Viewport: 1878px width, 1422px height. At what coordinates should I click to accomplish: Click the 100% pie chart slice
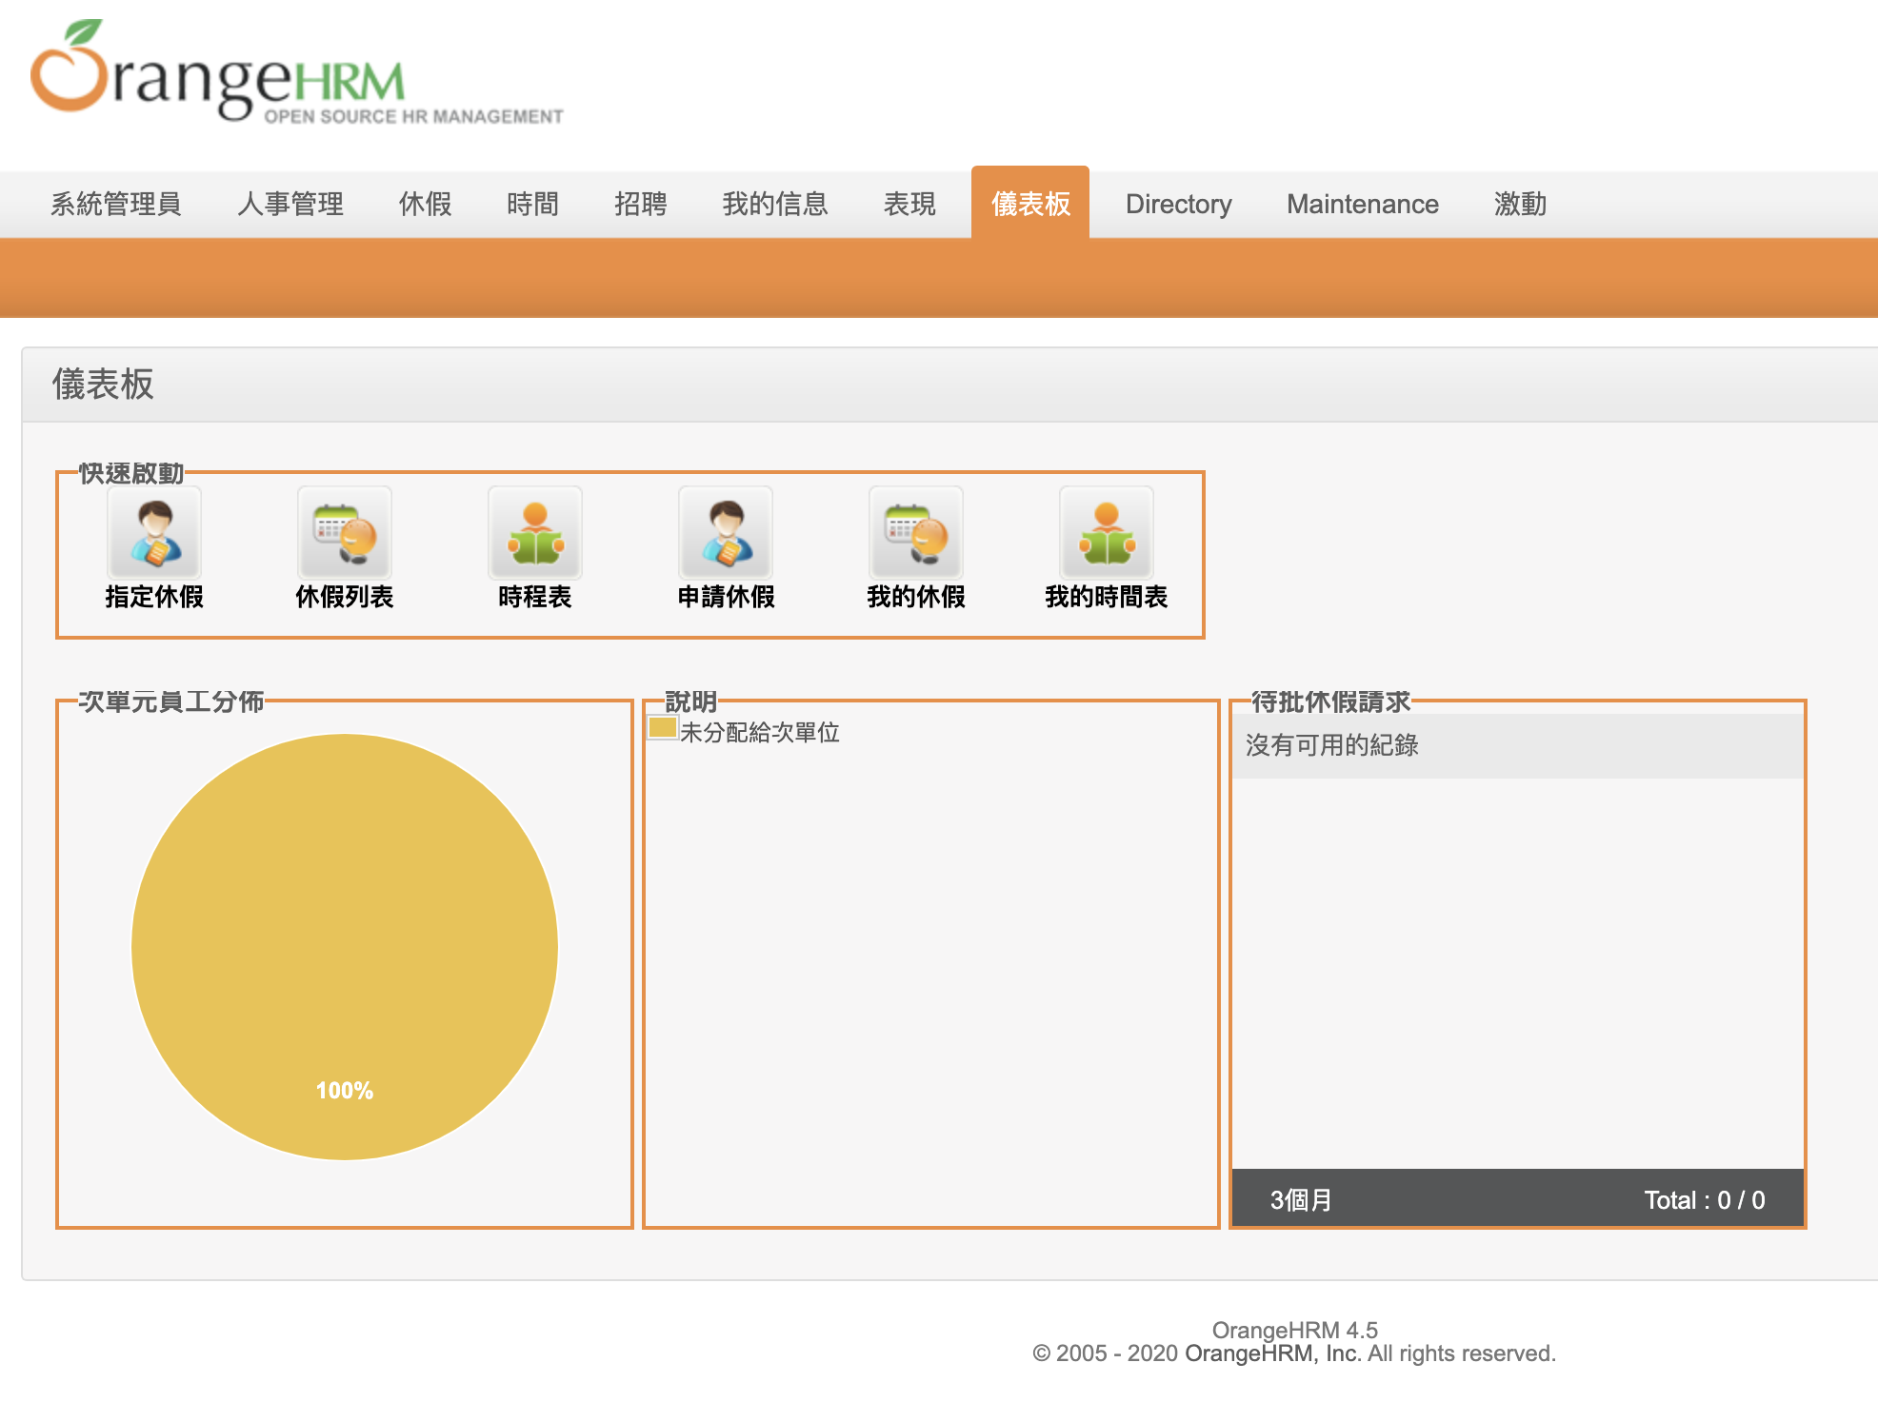(x=345, y=946)
